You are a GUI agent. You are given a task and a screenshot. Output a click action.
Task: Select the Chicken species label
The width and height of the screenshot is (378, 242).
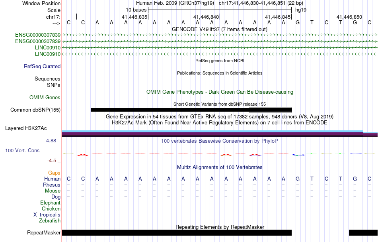click(51, 209)
